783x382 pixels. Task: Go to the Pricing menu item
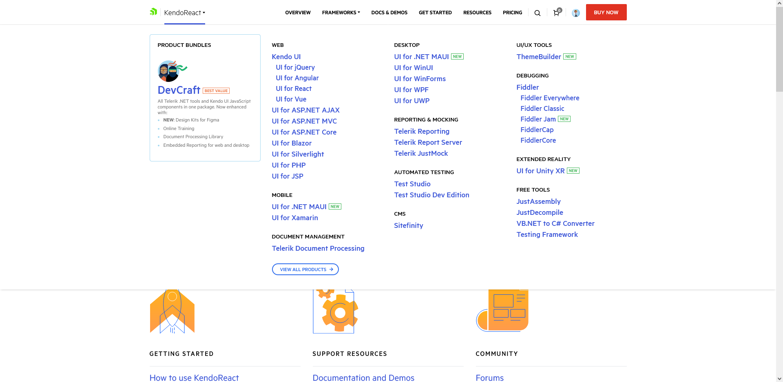[x=512, y=13]
